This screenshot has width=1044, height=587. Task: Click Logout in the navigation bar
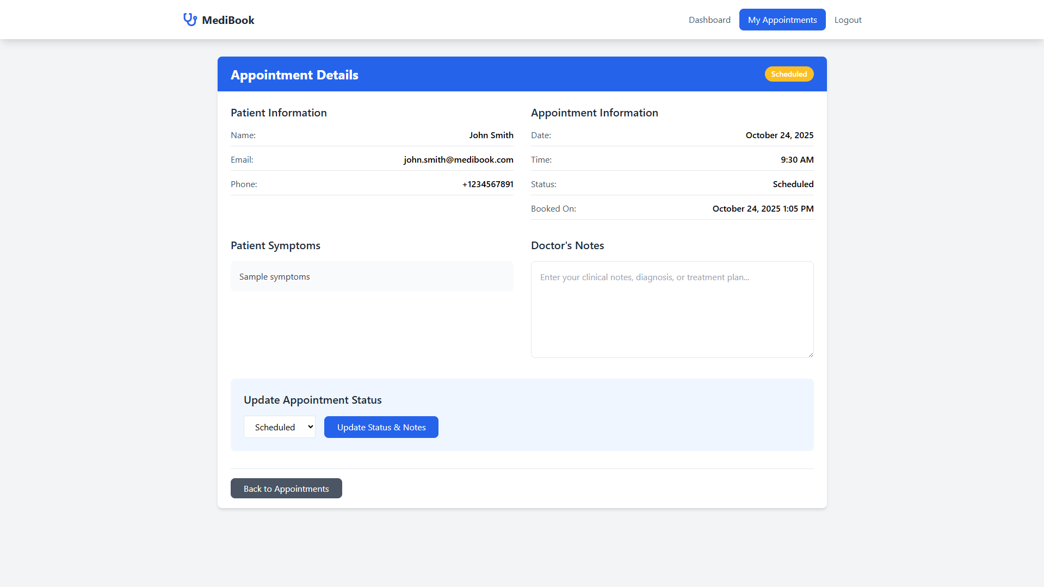(x=848, y=20)
